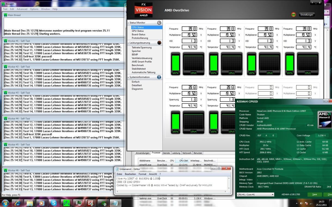
Task: Open Diagramm in OverDrive sidebar
Action: [x=137, y=89]
